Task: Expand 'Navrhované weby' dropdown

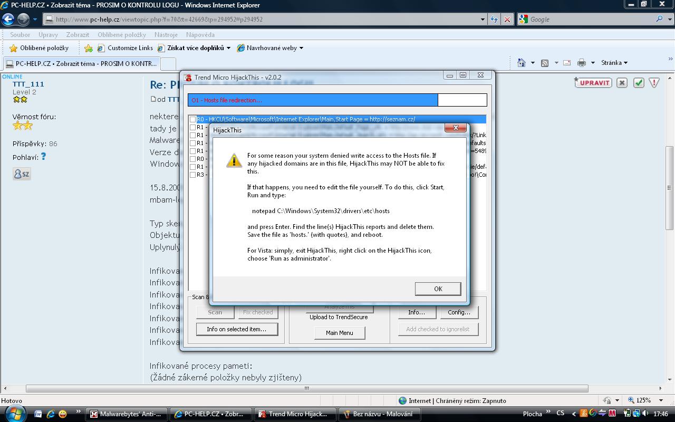Action: [x=301, y=48]
